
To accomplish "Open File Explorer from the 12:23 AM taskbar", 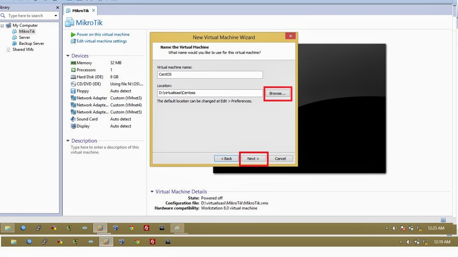I will click(x=7, y=228).
